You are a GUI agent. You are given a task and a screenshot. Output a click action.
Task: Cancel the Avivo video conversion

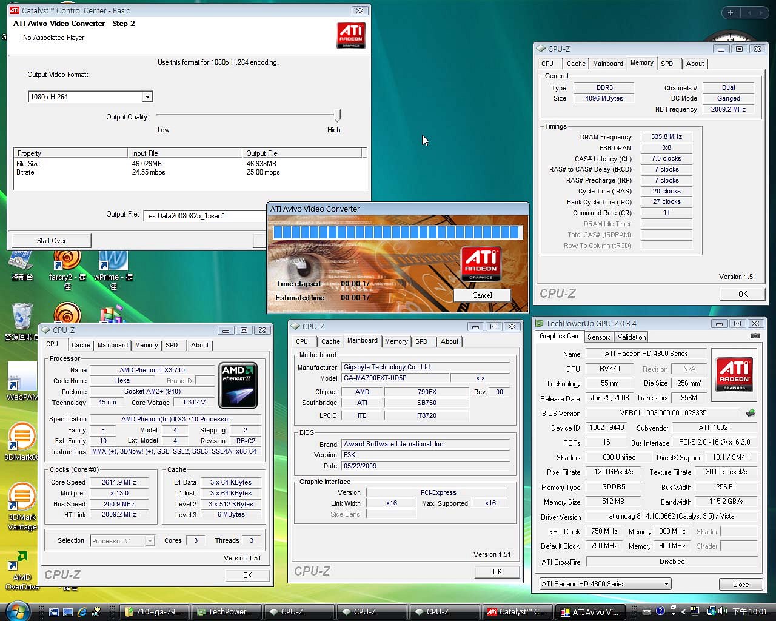point(482,295)
